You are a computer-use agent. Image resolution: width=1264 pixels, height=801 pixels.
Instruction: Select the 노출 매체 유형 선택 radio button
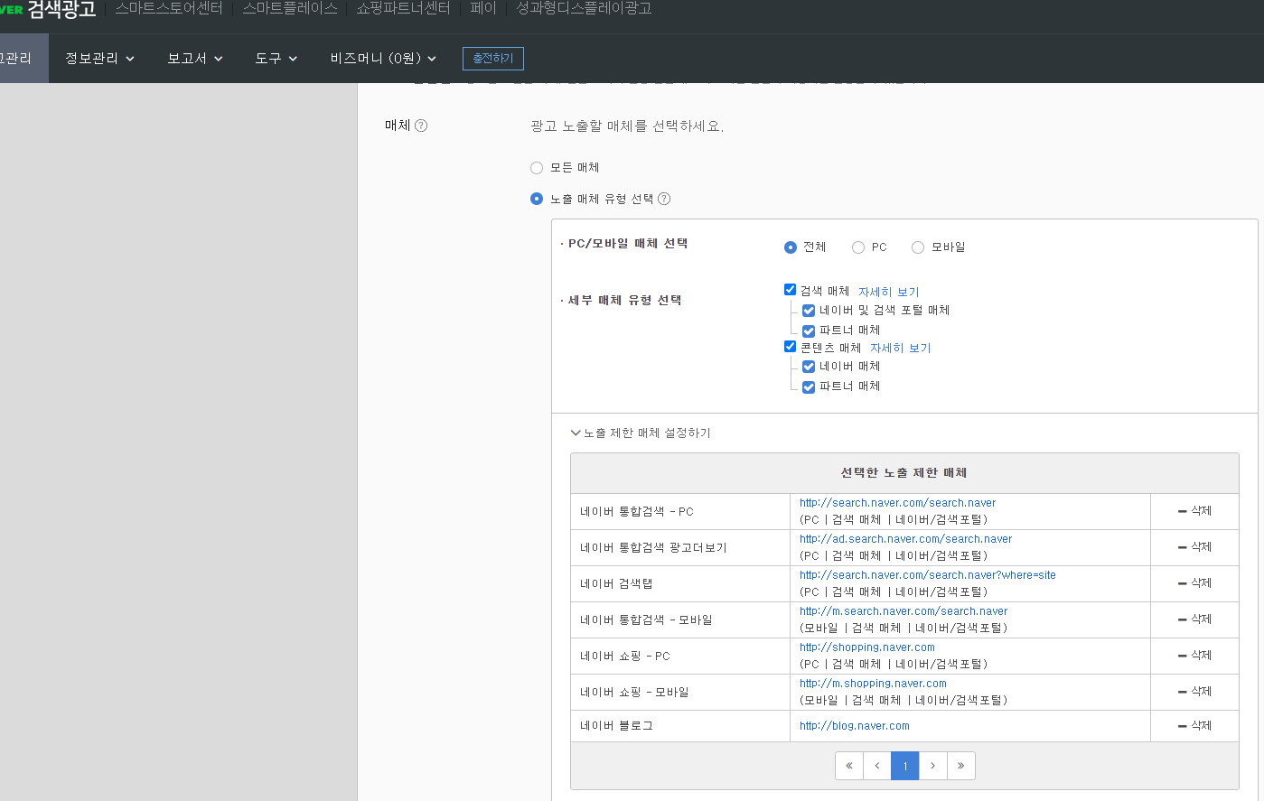537,199
